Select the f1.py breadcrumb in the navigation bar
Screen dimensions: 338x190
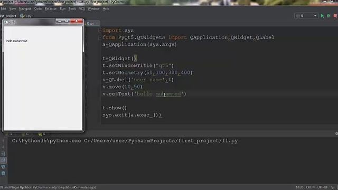click(26, 16)
